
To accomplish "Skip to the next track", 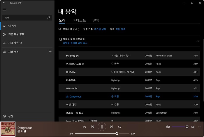I will coord(111,127).
